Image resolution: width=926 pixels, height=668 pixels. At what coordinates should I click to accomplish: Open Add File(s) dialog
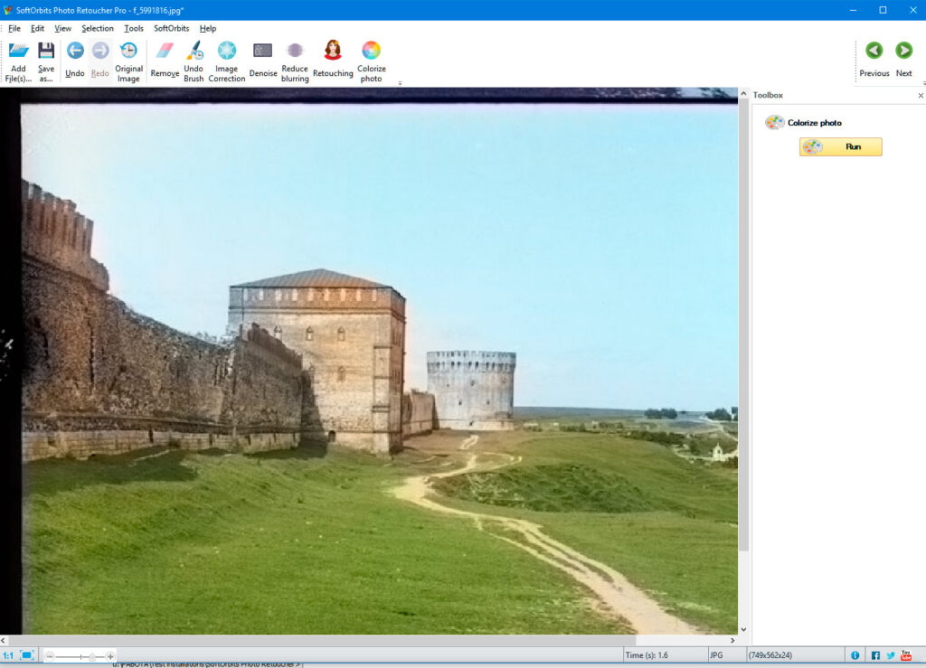pyautogui.click(x=18, y=57)
